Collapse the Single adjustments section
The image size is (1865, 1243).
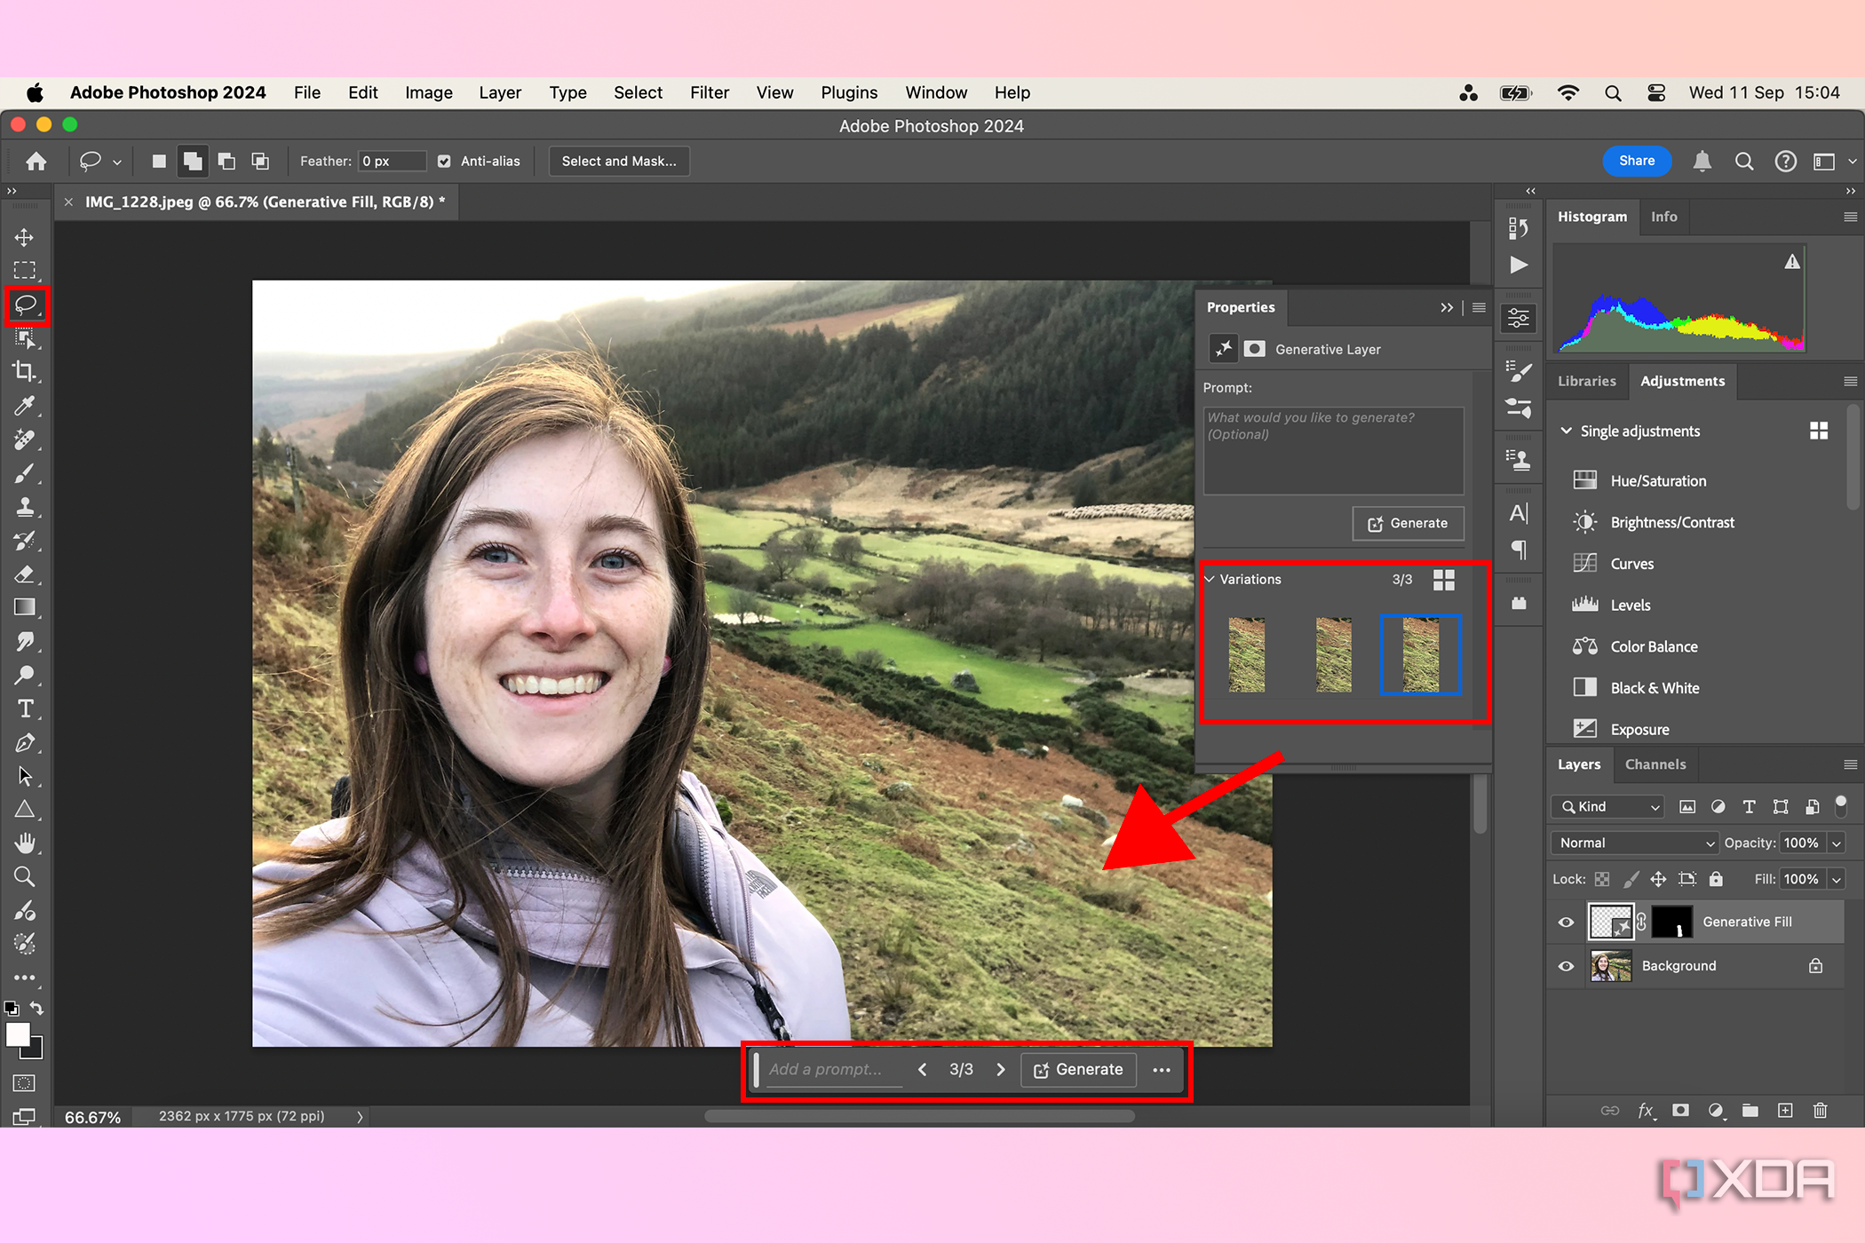[1567, 431]
